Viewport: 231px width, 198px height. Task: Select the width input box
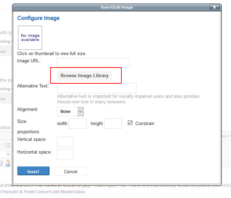pyautogui.click(x=78, y=123)
